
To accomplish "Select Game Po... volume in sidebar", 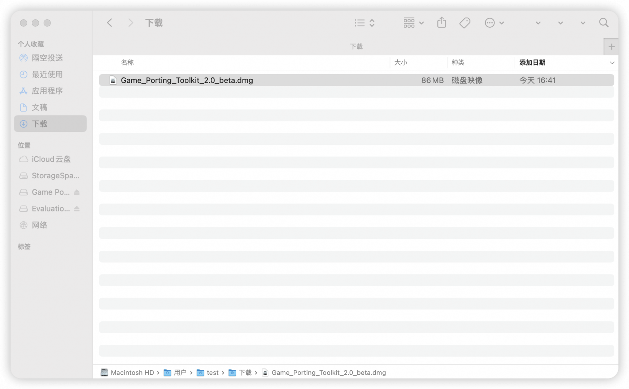I will (x=50, y=192).
